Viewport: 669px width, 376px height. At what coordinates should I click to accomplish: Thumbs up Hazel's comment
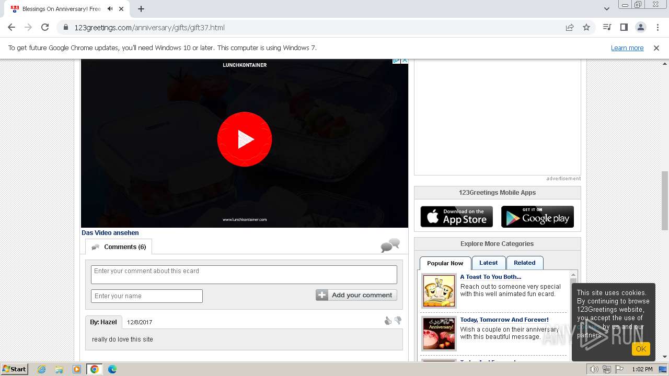click(388, 321)
